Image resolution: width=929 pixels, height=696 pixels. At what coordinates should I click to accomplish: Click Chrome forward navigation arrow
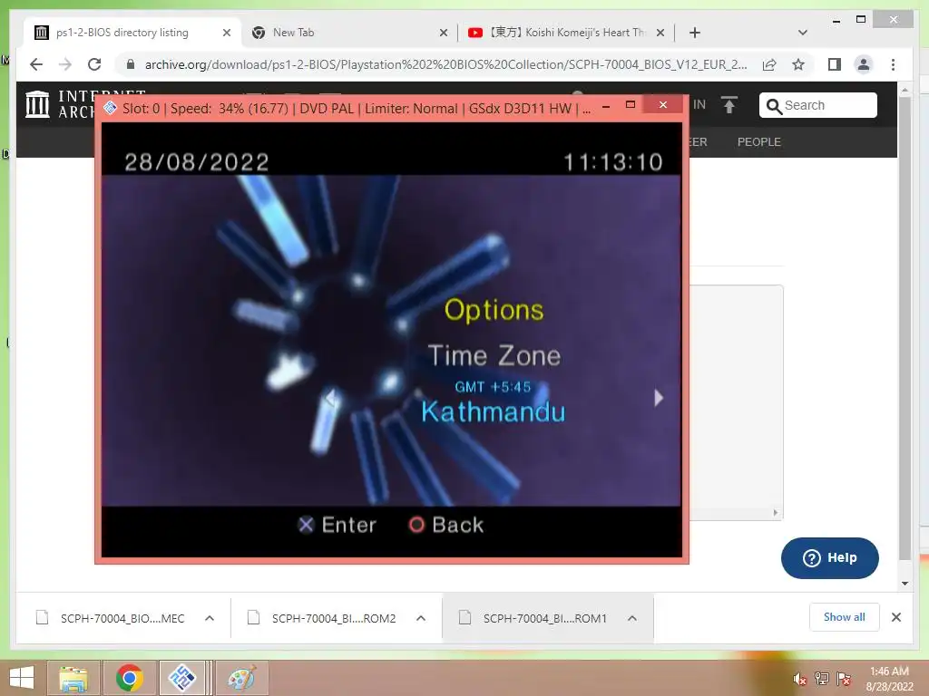(x=65, y=64)
